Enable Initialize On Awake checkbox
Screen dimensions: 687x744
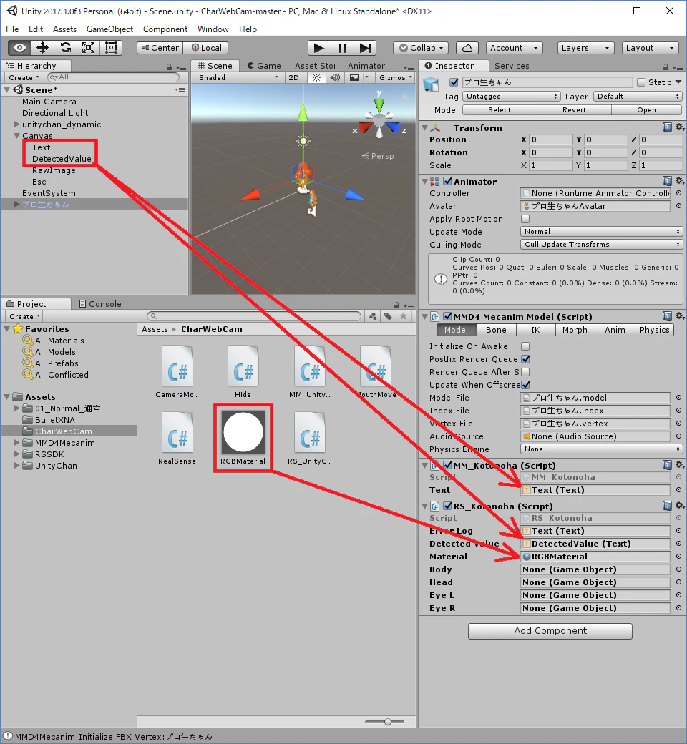click(525, 346)
